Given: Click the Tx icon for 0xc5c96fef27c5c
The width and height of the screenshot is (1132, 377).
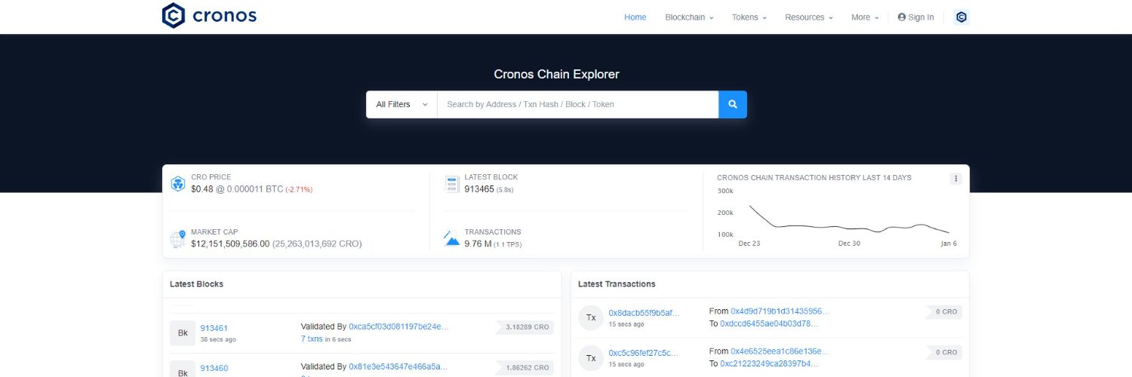Looking at the screenshot, I should pyautogui.click(x=591, y=357).
